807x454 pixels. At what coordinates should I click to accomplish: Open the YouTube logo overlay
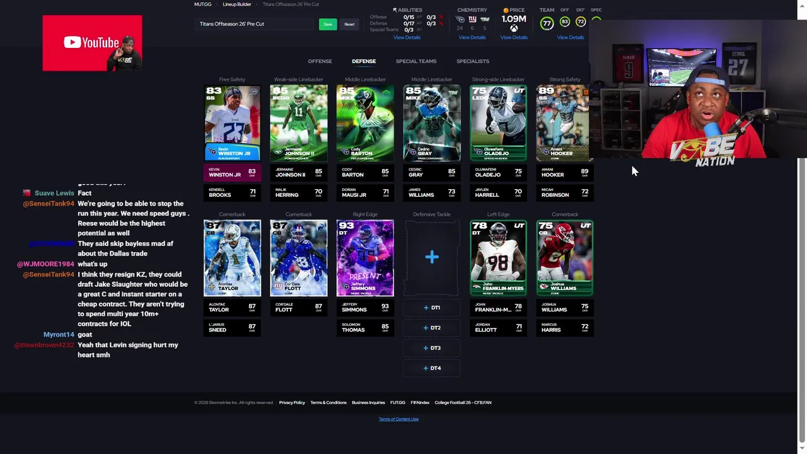point(92,43)
